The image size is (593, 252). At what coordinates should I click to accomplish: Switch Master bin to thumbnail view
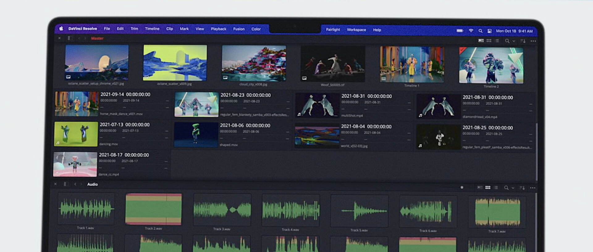click(489, 41)
